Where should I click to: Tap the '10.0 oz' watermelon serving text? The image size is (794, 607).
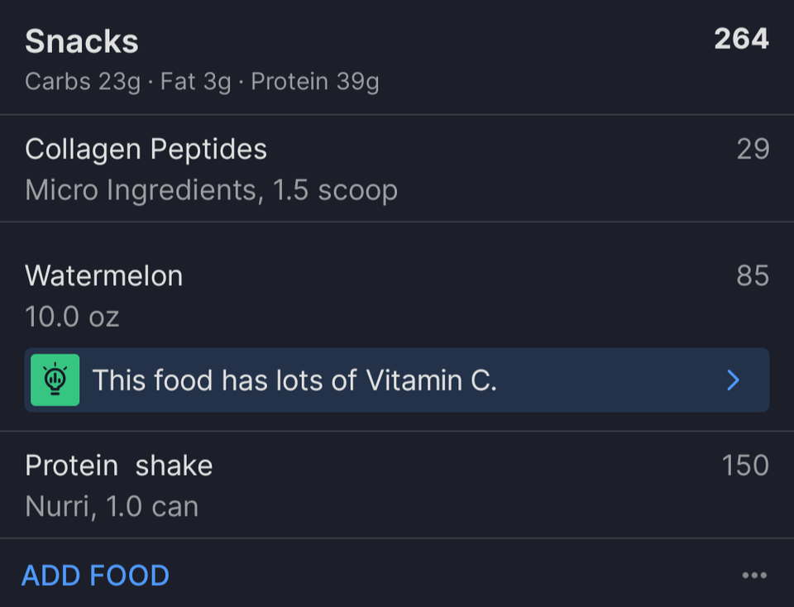[72, 317]
